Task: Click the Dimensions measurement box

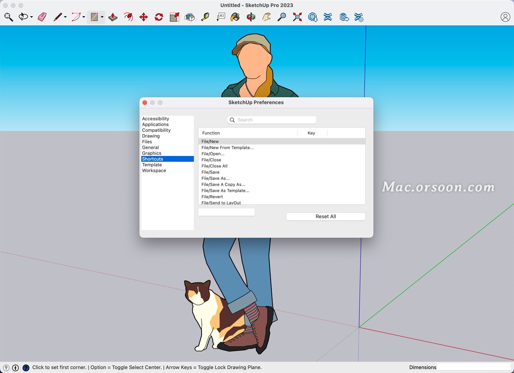Action: [474, 367]
